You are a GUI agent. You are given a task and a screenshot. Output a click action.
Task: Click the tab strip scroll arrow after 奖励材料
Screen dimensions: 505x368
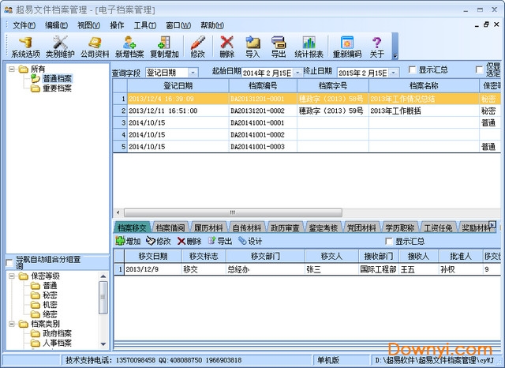pyautogui.click(x=492, y=224)
